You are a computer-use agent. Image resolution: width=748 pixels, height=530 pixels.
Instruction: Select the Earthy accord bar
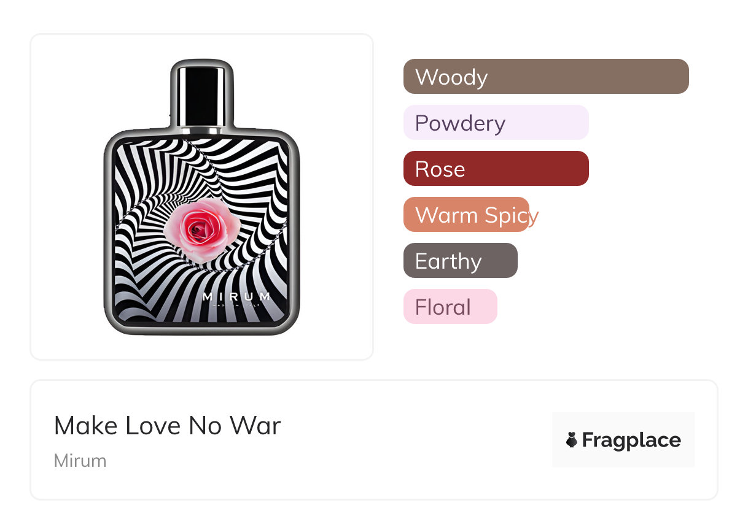[x=460, y=261]
